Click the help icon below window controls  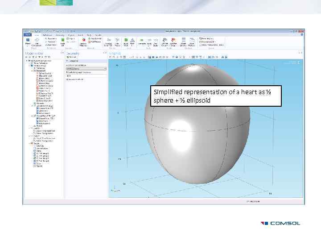302,35
